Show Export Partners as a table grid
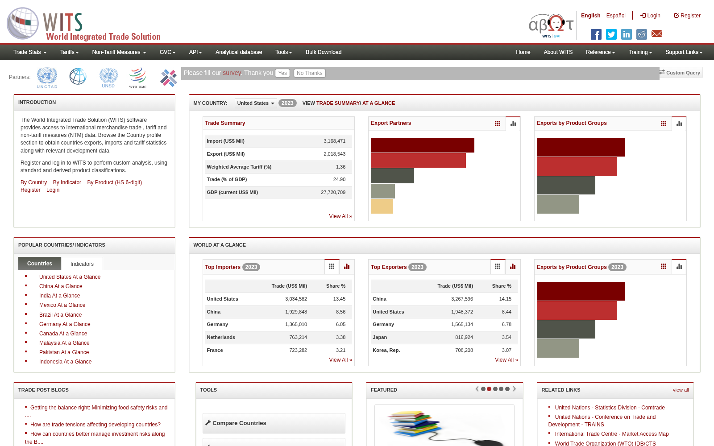Screen dimensions: 714x446 [x=498, y=124]
